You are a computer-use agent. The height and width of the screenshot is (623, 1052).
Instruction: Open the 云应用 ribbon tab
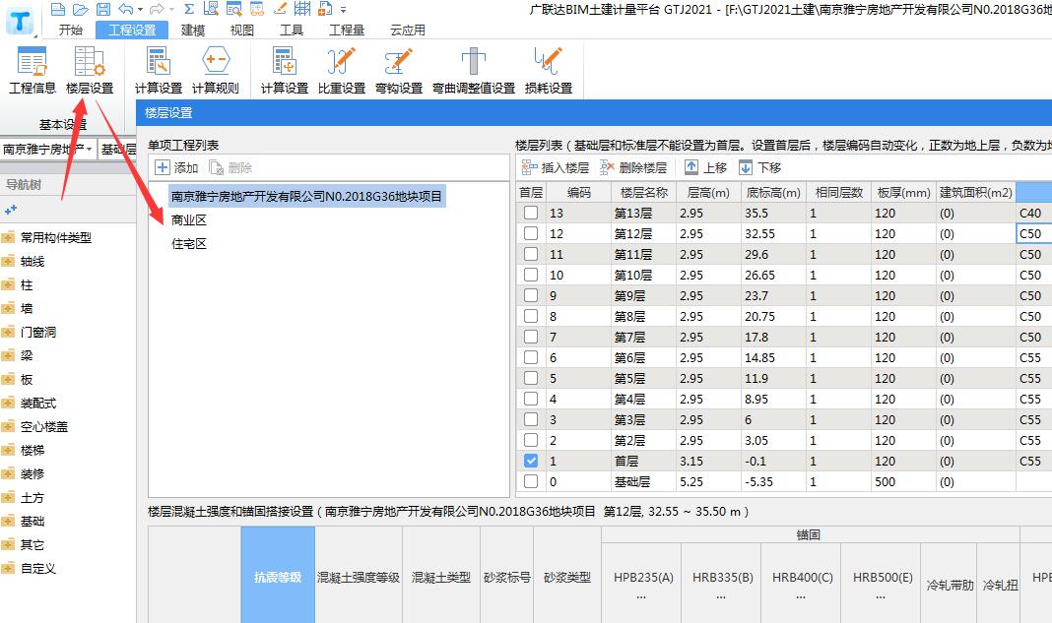pyautogui.click(x=407, y=30)
